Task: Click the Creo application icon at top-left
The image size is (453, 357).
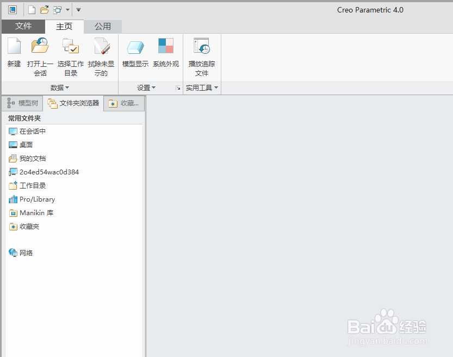Action: [x=13, y=10]
